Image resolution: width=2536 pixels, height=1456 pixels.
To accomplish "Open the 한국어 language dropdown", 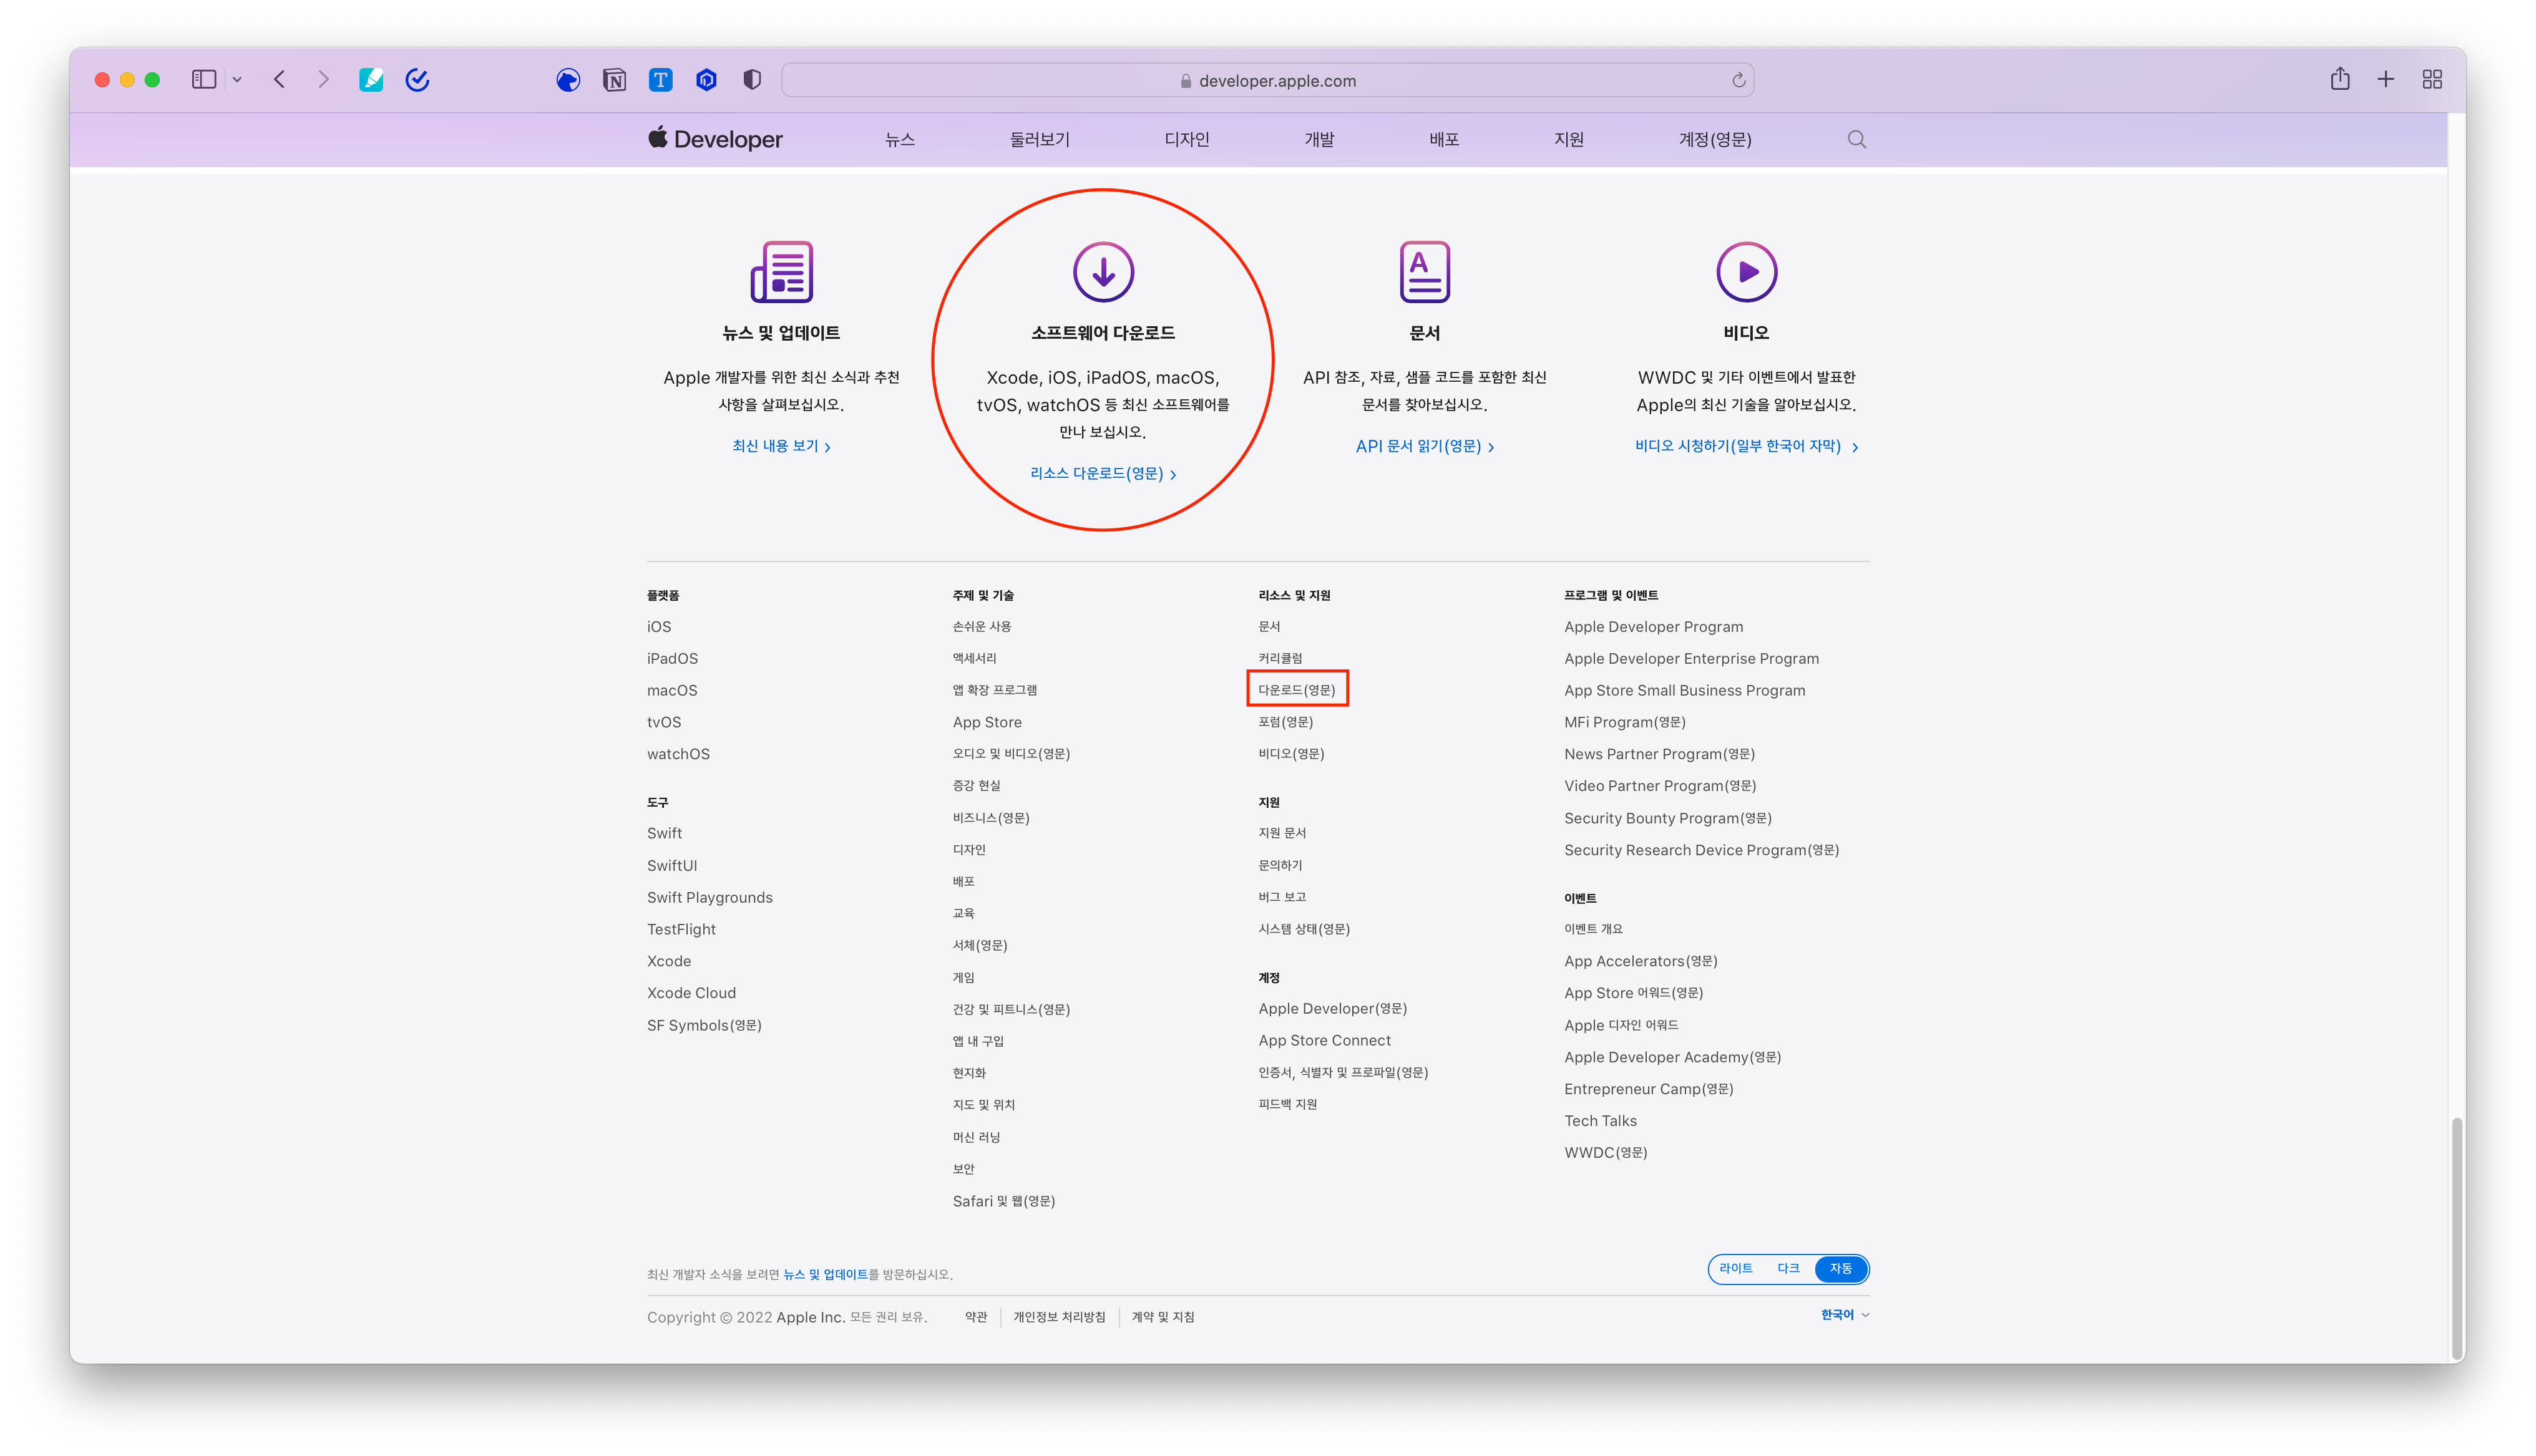I will pos(1844,1315).
